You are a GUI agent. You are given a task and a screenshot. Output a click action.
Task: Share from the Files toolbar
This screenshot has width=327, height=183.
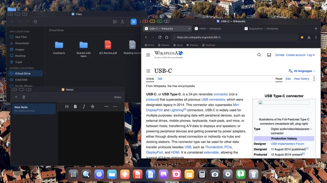[122, 22]
